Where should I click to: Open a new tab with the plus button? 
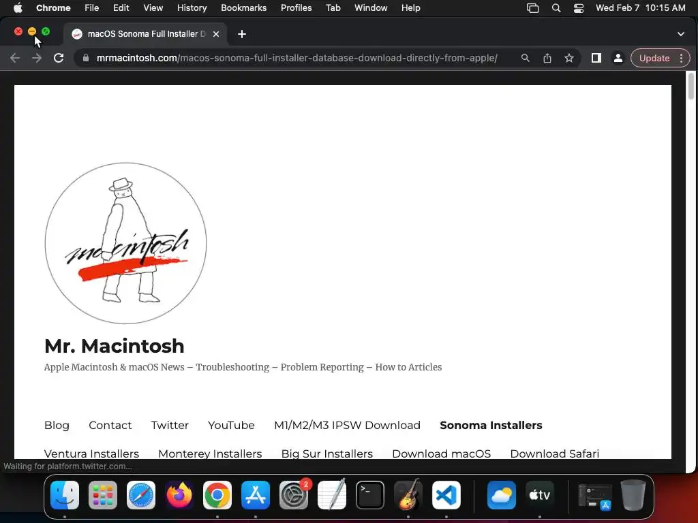click(x=242, y=34)
